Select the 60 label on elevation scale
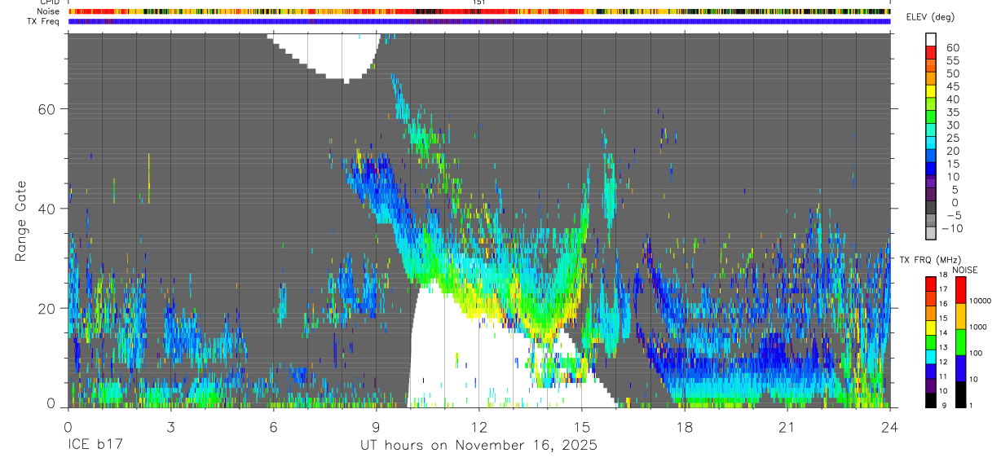This screenshot has width=1001, height=462. [951, 47]
